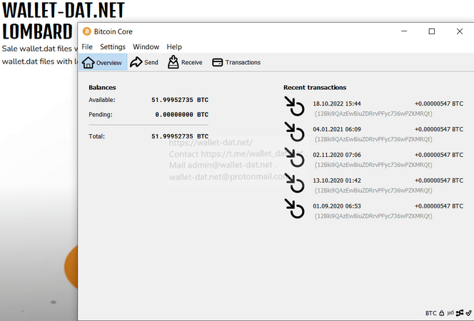The width and height of the screenshot is (474, 321).
Task: Click the +0.00000547 BTC amount for 13.10.2020
Action: coord(438,180)
